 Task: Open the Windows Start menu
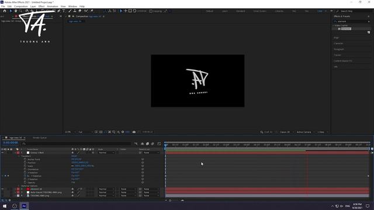(5, 206)
